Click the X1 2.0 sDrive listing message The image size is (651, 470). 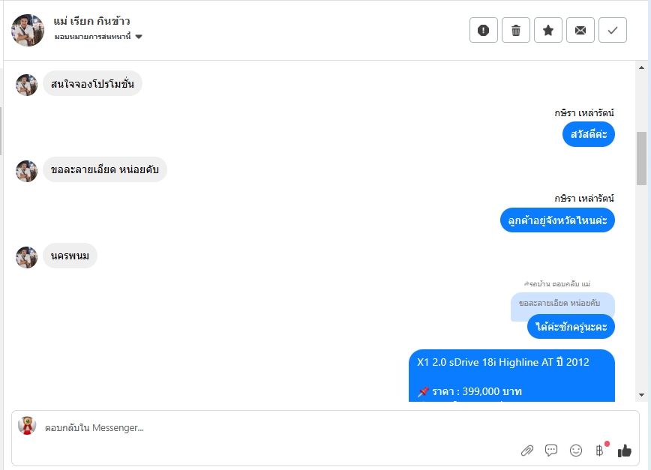pos(511,376)
